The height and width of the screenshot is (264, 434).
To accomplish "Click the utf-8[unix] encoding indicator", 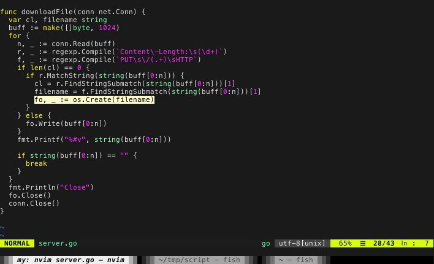I will (x=302, y=243).
